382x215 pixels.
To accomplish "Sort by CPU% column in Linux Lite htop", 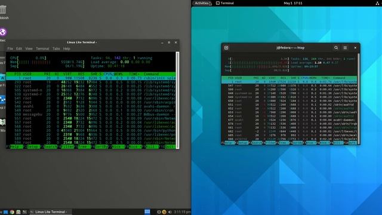I will 108,74.
